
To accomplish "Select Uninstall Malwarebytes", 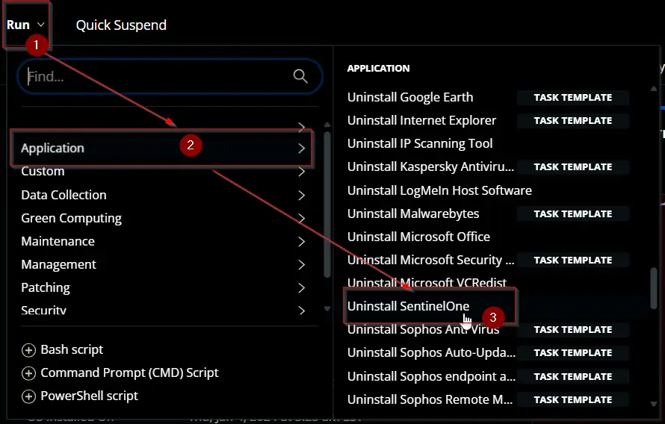I will [x=413, y=213].
